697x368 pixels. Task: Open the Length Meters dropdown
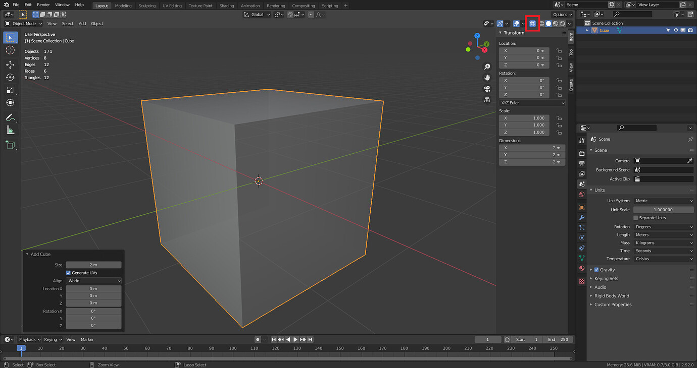coord(664,235)
